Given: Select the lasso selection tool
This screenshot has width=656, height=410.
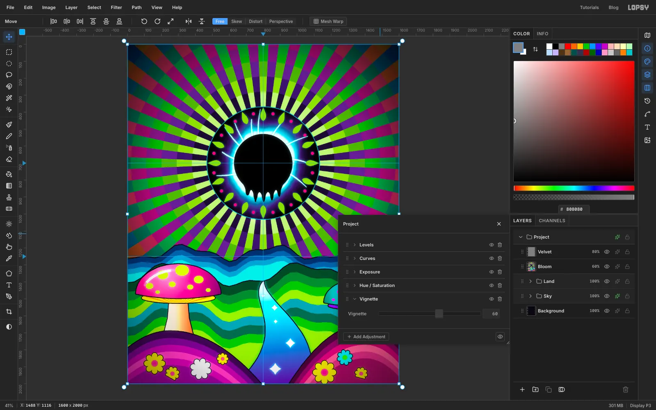Looking at the screenshot, I should click(9, 75).
